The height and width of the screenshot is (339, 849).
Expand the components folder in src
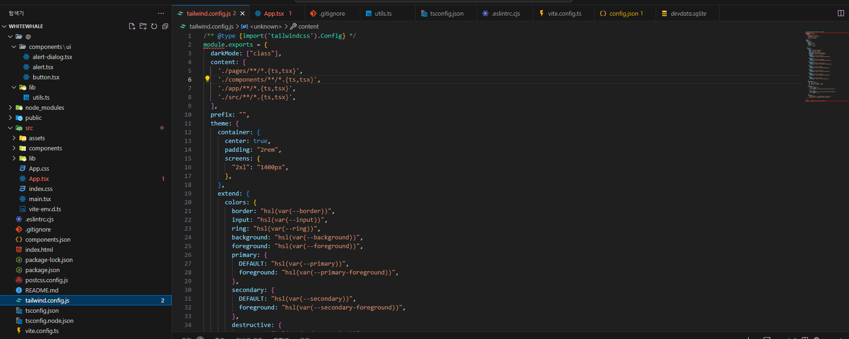click(x=14, y=148)
